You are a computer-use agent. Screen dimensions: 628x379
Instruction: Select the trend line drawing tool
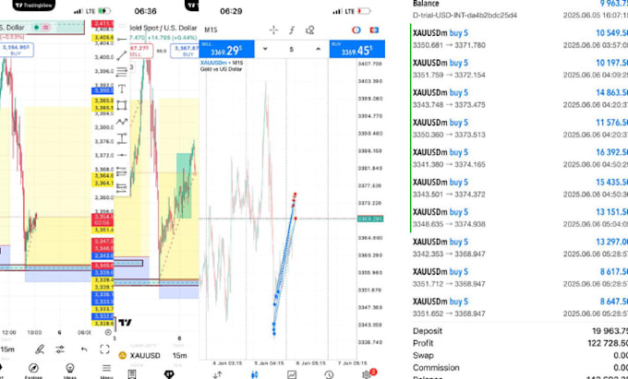pos(122,55)
